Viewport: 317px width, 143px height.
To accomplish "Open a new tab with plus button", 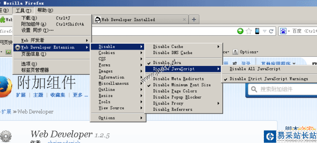I will tap(194, 19).
